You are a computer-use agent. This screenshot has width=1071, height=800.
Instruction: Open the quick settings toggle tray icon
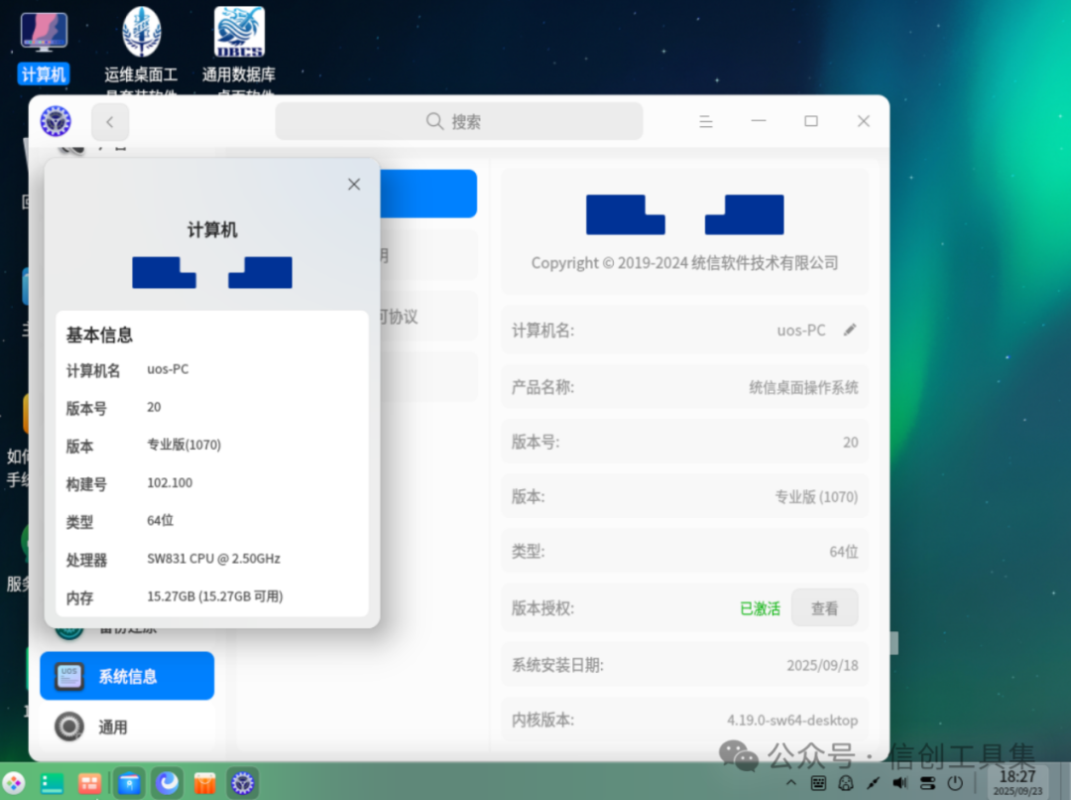(x=927, y=783)
